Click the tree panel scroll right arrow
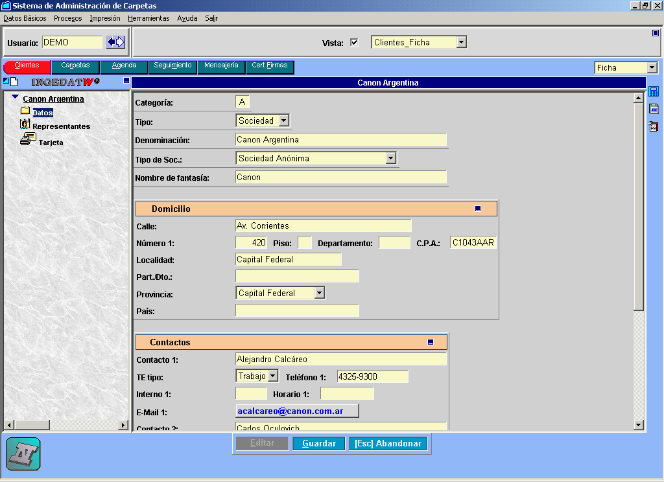664x482 pixels. (123, 424)
